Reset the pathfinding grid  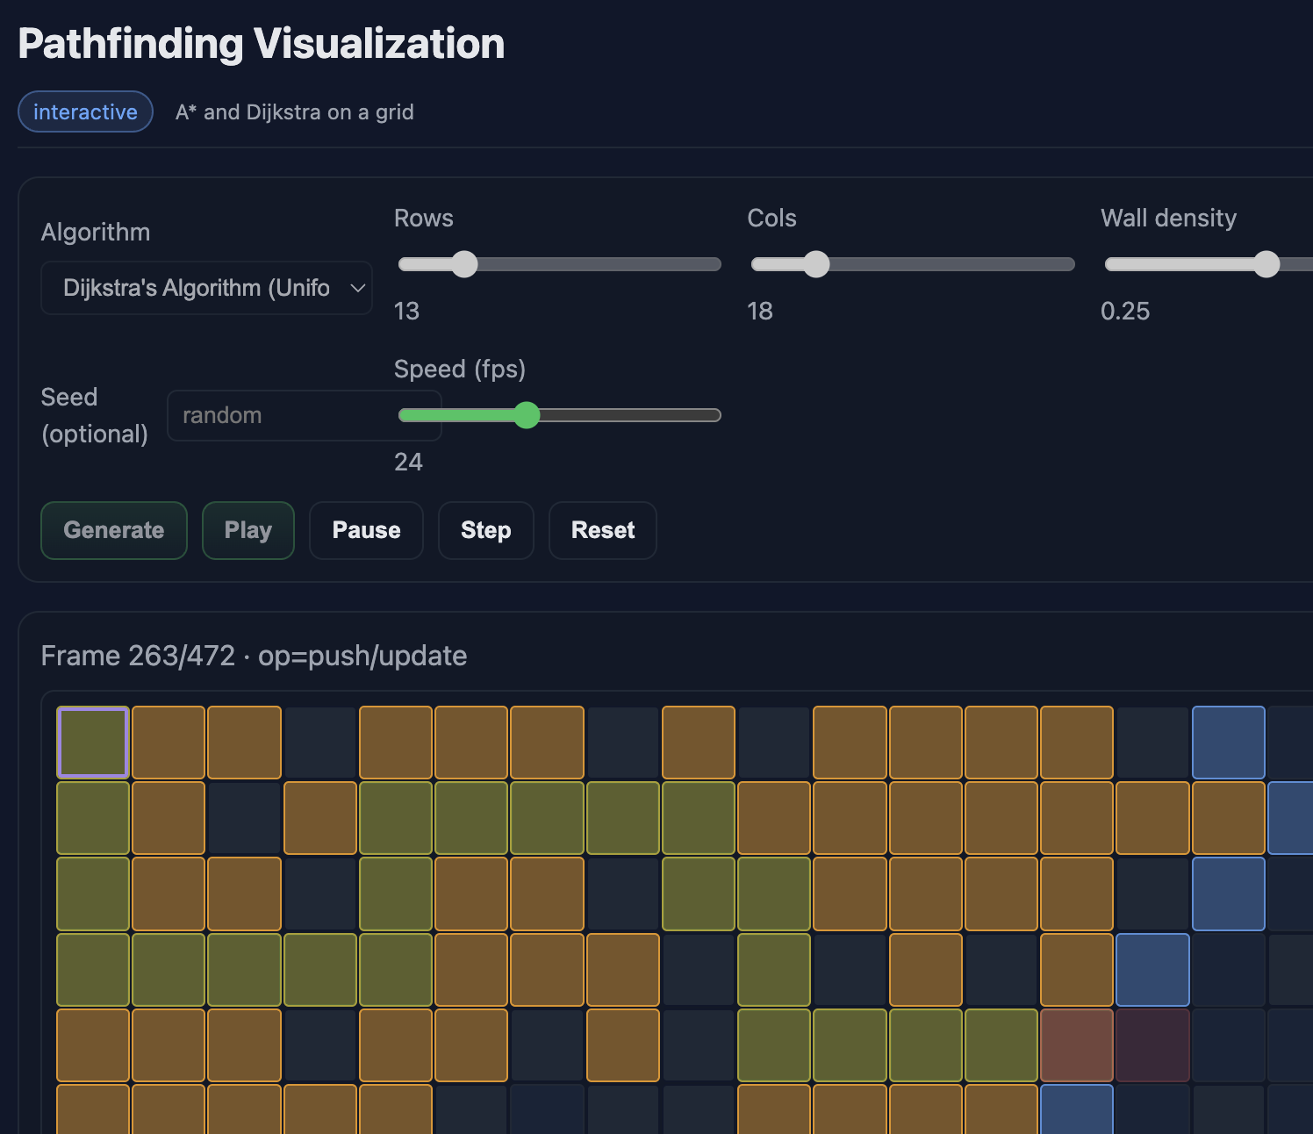[602, 530]
